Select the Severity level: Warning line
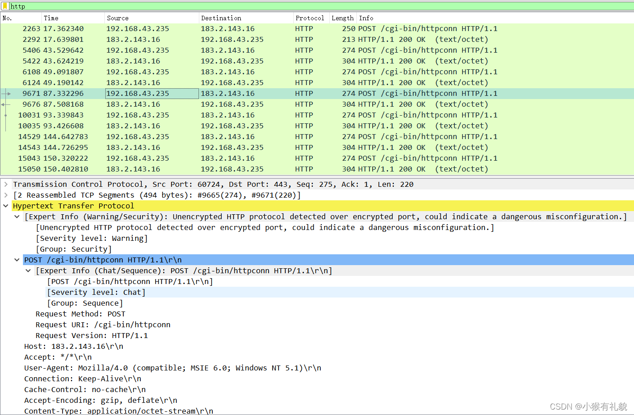 [x=92, y=238]
